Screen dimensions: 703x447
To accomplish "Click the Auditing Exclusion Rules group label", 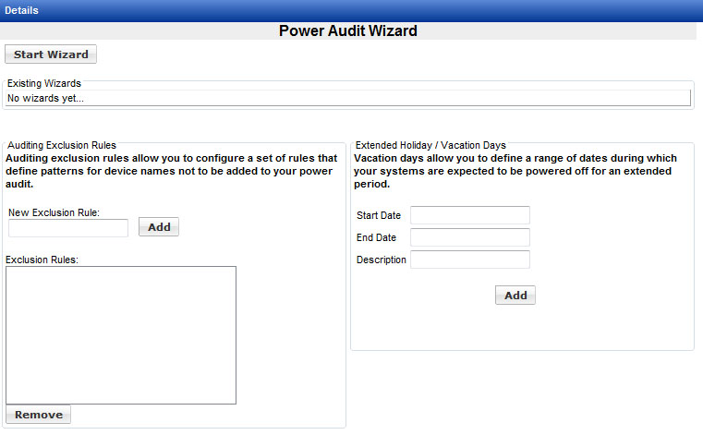I will (x=62, y=145).
